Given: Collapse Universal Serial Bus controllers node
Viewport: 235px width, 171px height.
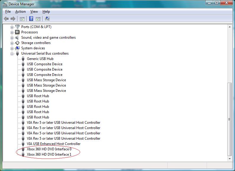Looking at the screenshot, I should 12,54.
